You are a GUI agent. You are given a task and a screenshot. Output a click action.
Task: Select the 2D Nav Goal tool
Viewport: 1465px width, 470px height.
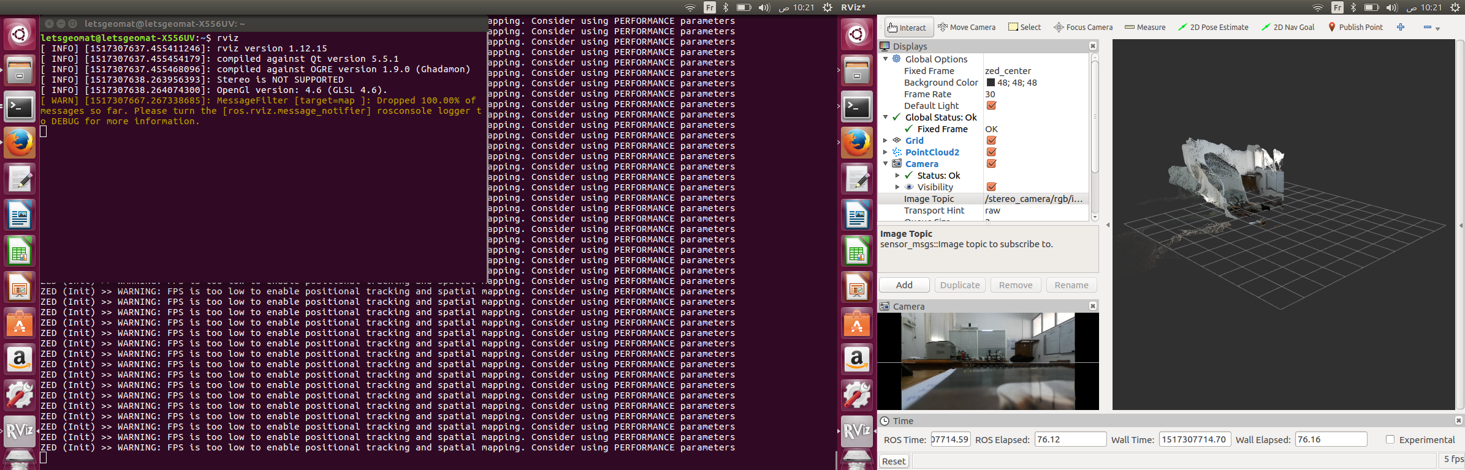[1288, 28]
